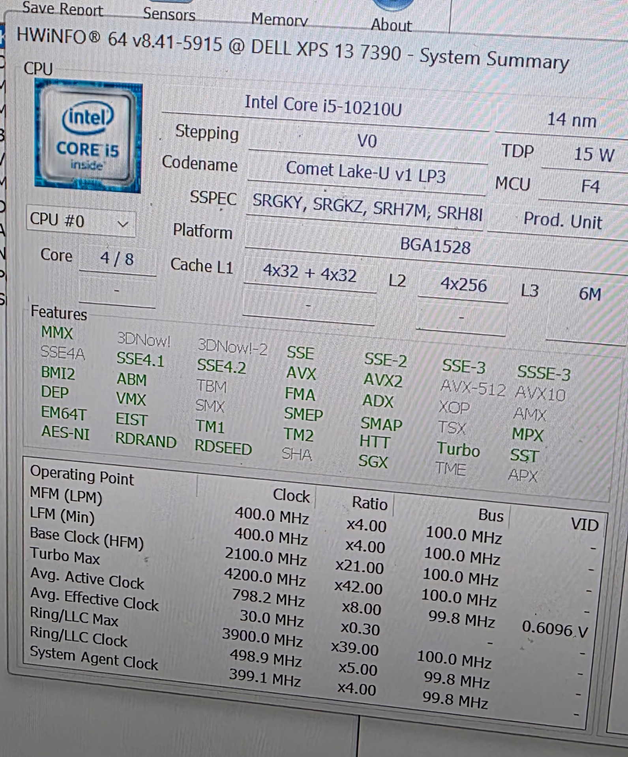Click the 0.6096 V VID value
The image size is (628, 757).
(x=555, y=629)
